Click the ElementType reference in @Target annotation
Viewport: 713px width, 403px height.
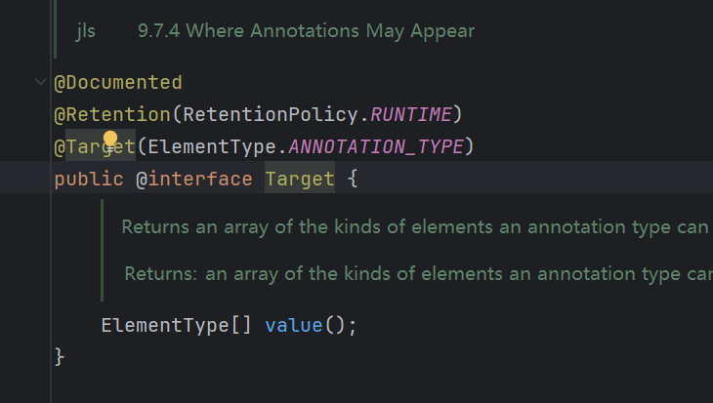pyautogui.click(x=212, y=146)
